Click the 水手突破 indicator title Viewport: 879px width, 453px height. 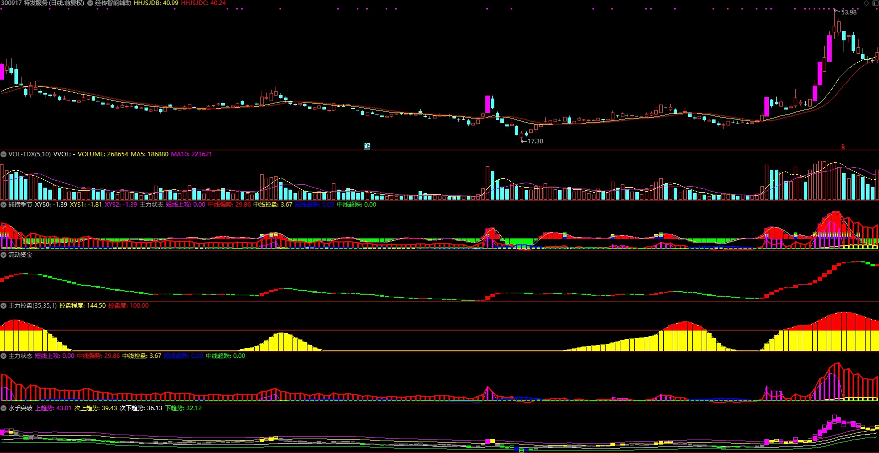click(20, 408)
